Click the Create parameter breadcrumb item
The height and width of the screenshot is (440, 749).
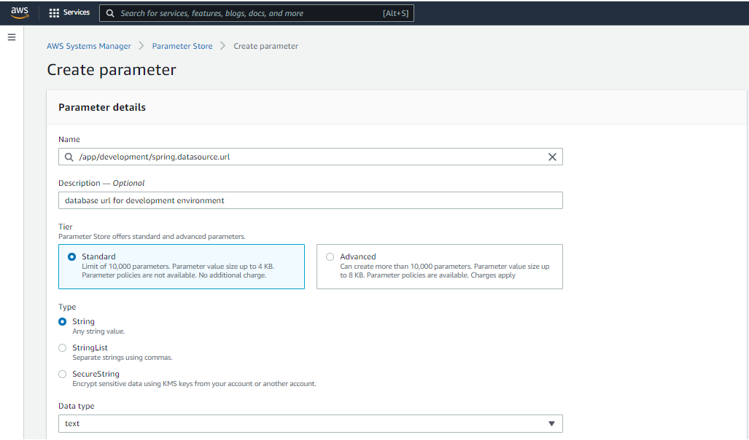tap(264, 46)
